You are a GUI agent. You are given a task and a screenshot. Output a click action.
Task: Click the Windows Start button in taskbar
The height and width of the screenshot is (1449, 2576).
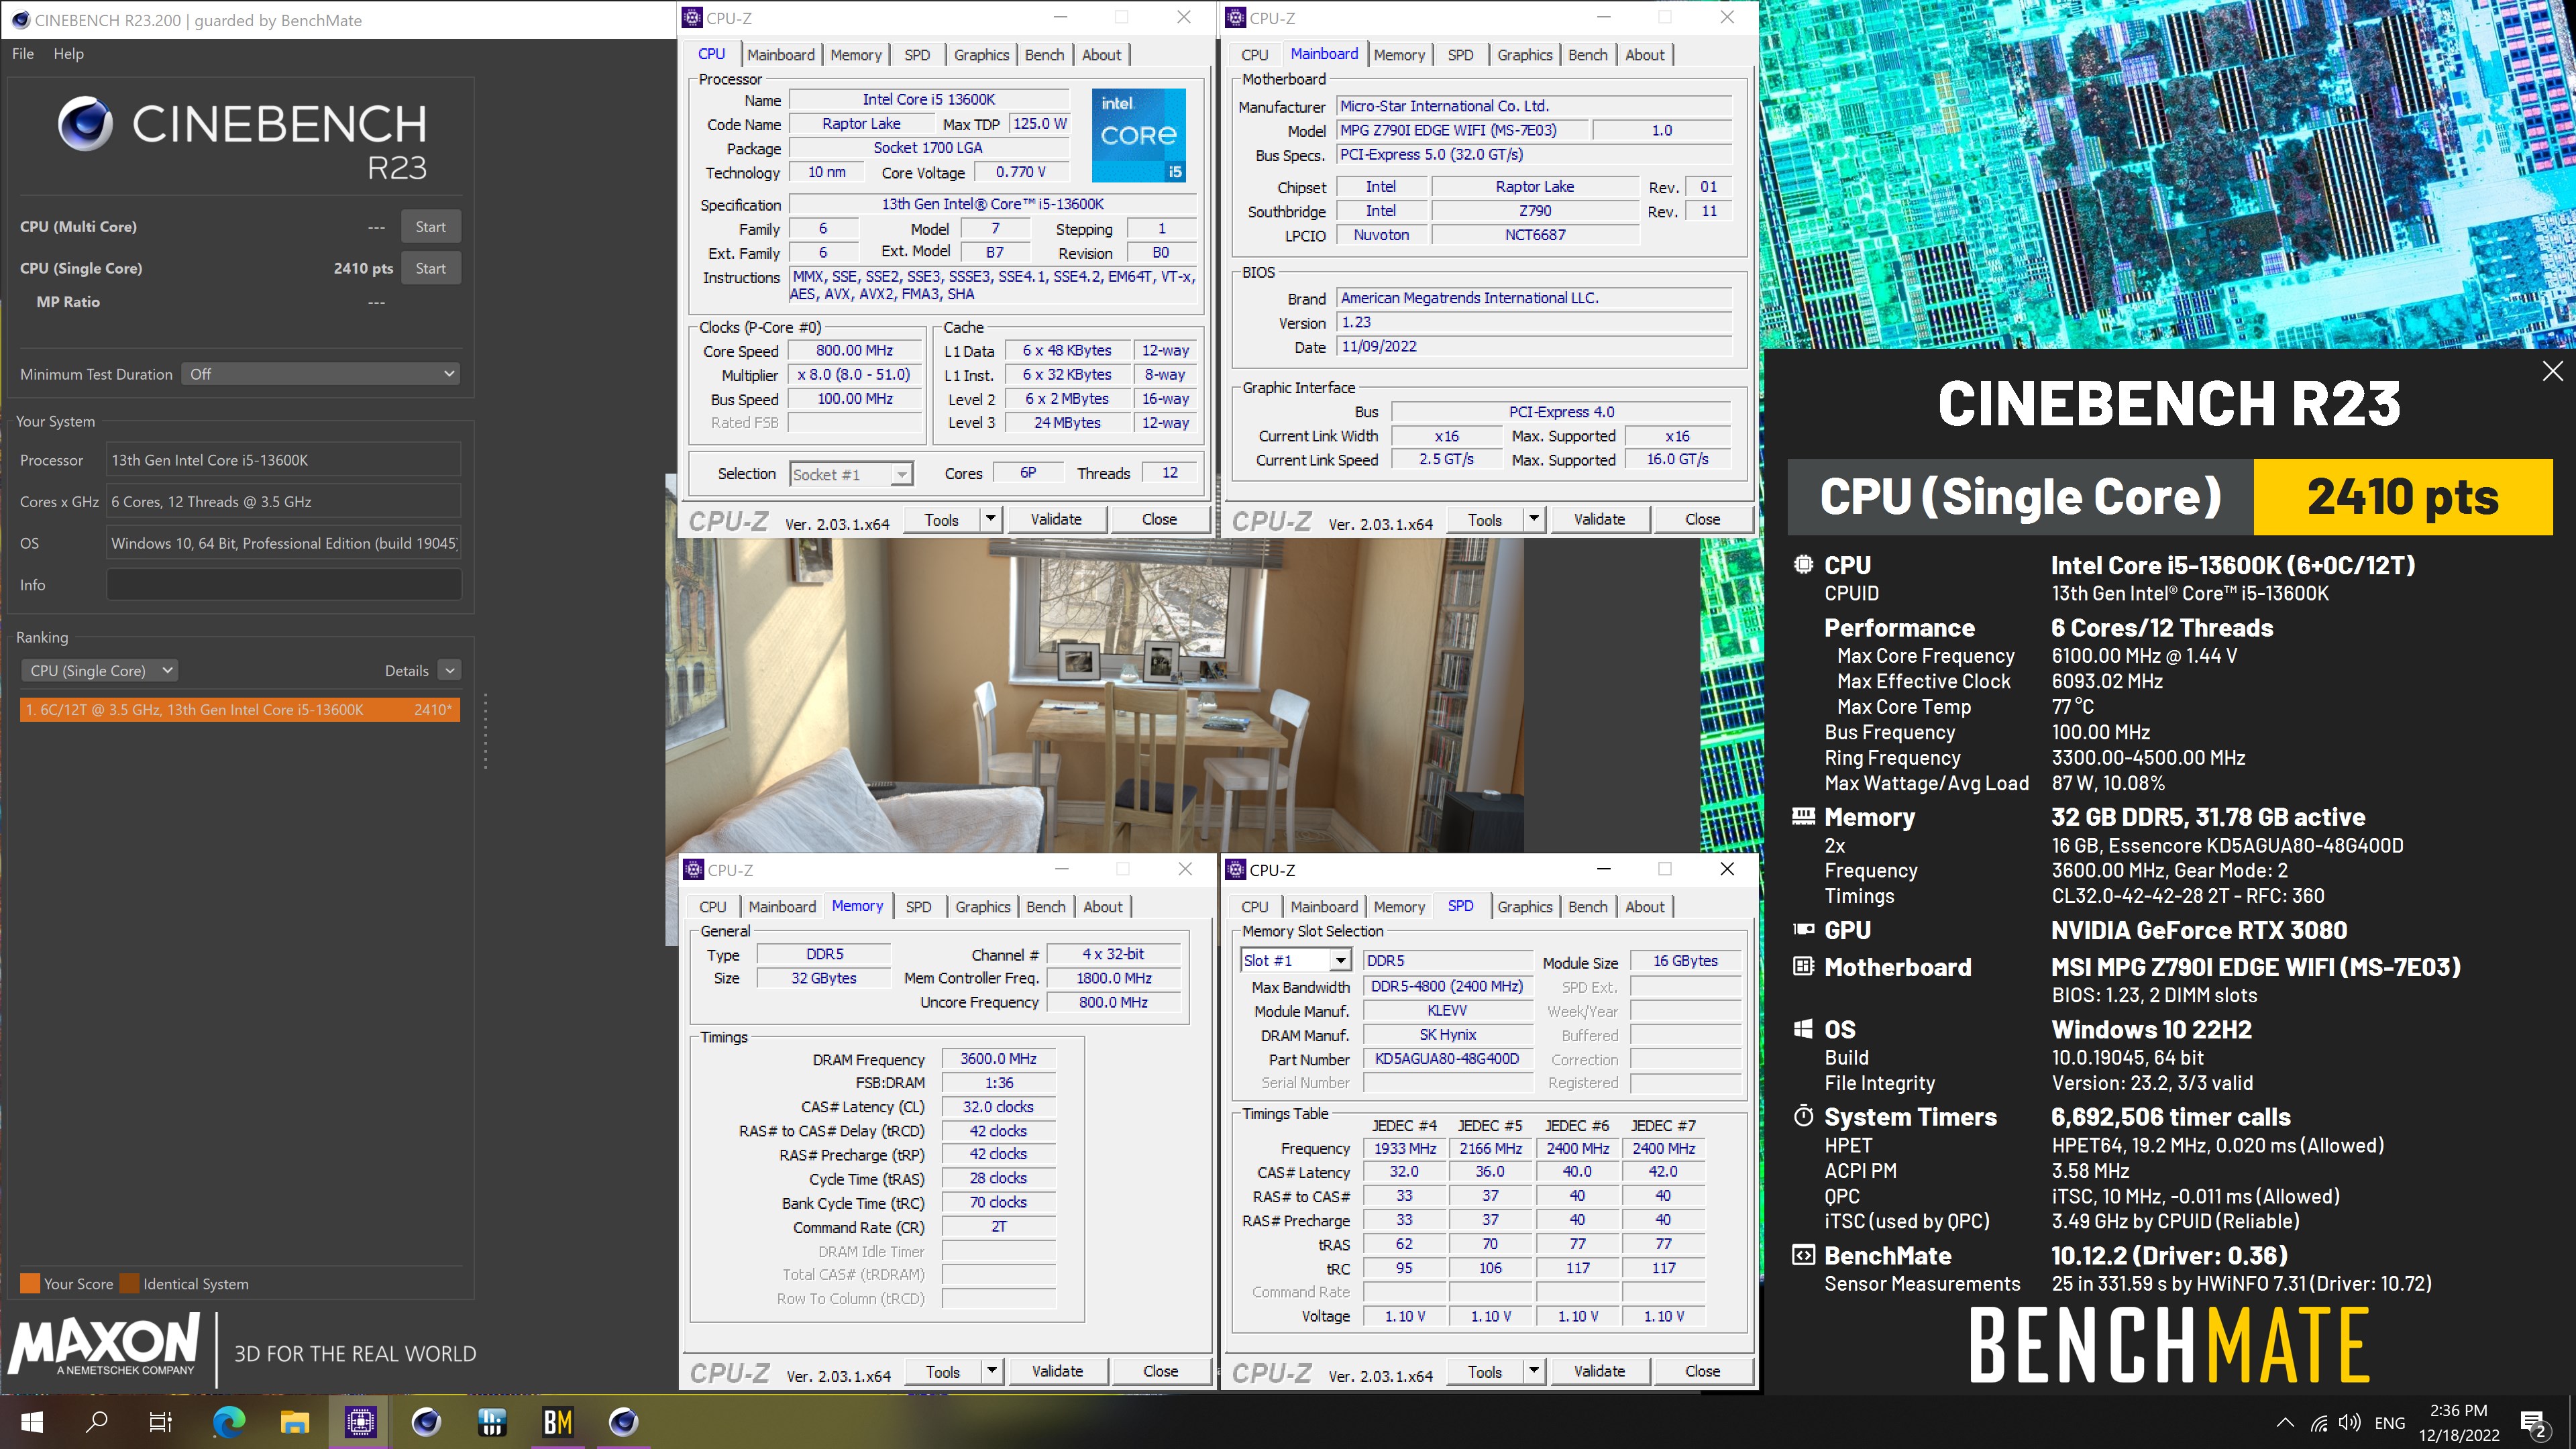tap(32, 1421)
